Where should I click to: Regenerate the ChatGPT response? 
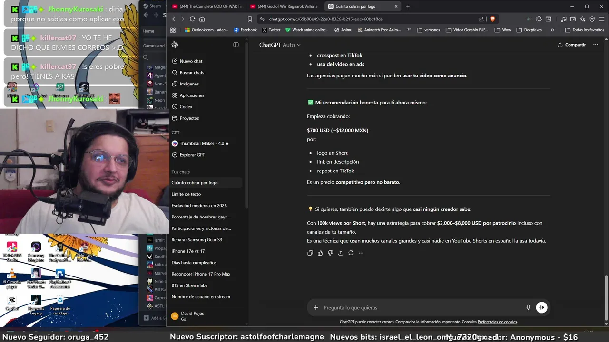click(x=351, y=253)
